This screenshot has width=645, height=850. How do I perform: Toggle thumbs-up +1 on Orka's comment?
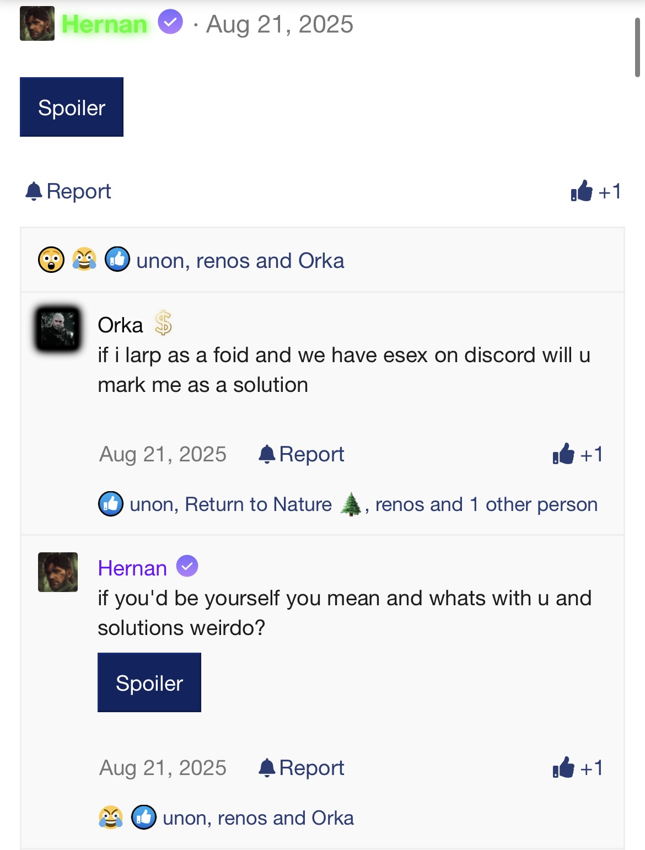click(578, 454)
